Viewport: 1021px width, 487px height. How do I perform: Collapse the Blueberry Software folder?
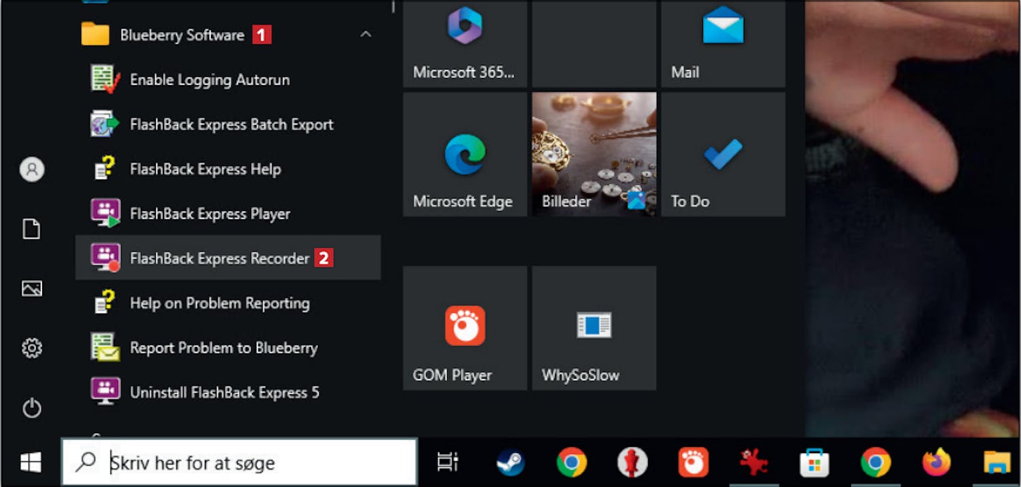[366, 35]
